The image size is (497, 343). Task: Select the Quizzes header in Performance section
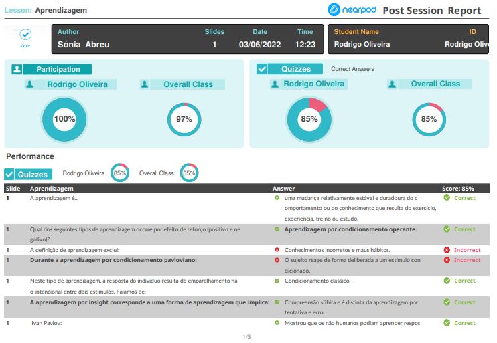pyautogui.click(x=33, y=174)
